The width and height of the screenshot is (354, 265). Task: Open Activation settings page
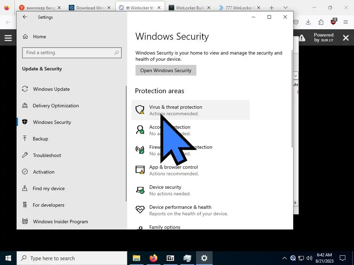point(44,172)
